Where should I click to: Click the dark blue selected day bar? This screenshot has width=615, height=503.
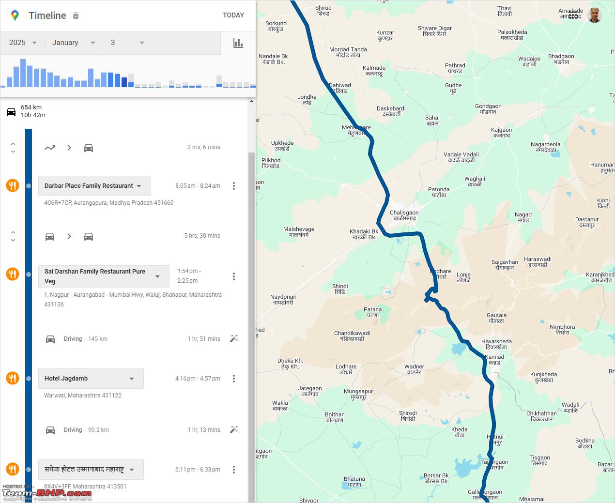(x=124, y=82)
